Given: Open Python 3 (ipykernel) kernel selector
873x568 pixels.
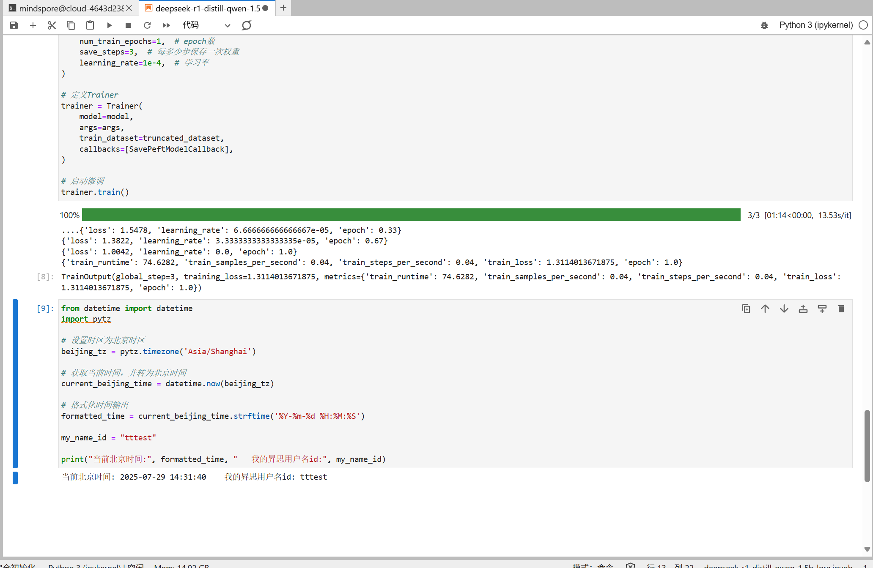Looking at the screenshot, I should 816,25.
